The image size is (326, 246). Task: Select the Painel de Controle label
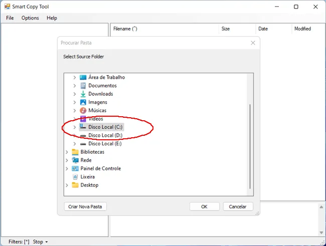click(x=101, y=168)
